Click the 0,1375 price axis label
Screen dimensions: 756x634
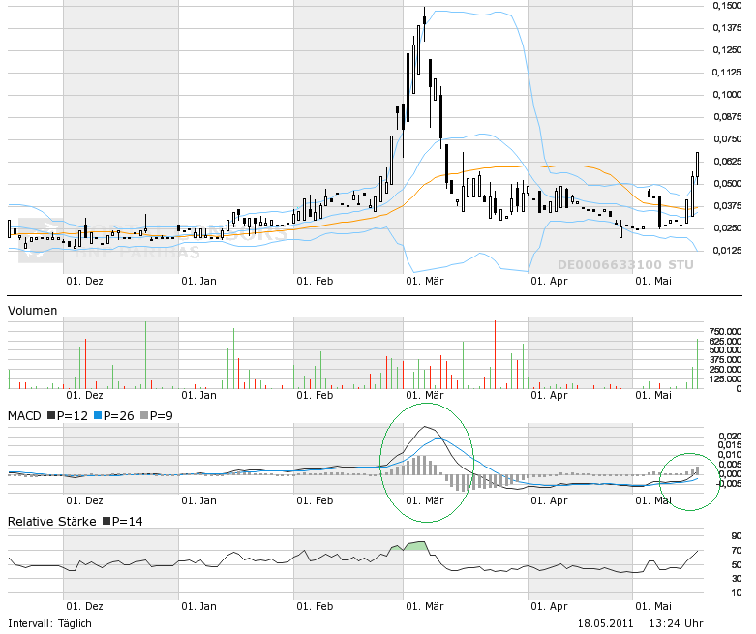point(727,28)
